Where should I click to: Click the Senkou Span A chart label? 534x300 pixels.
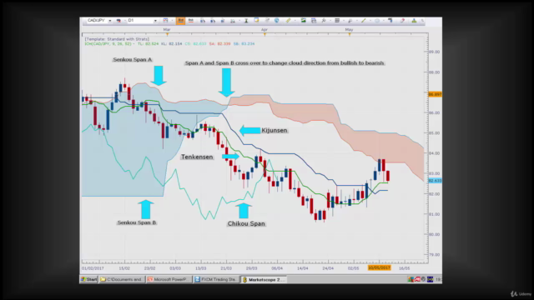(x=133, y=59)
